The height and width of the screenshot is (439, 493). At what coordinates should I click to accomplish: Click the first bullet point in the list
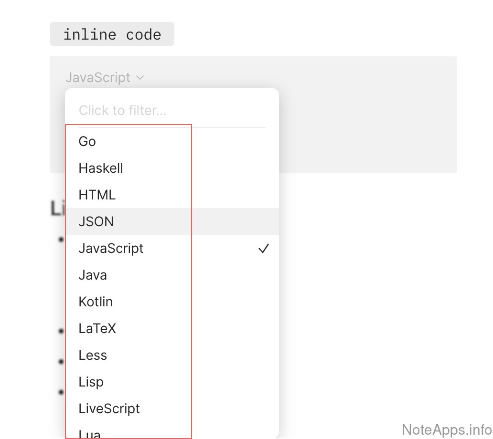coord(61,239)
